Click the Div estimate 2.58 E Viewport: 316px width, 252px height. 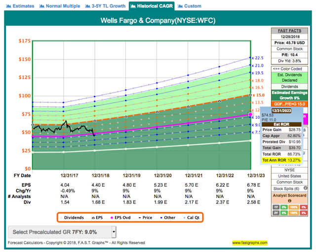coord(253,202)
